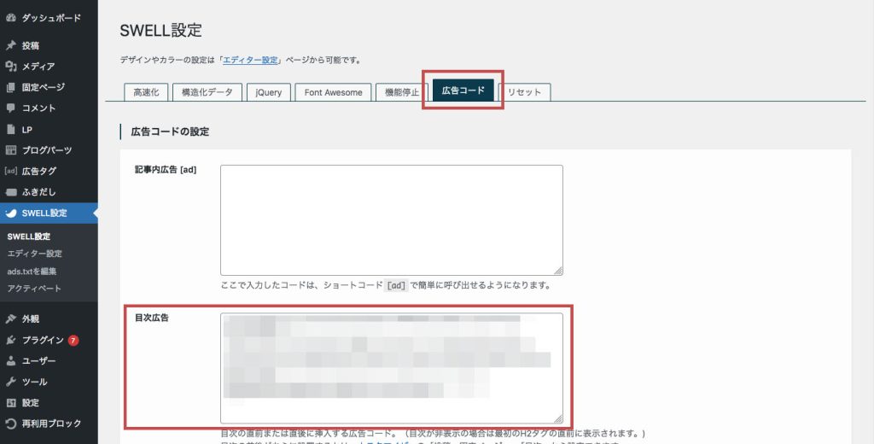Switch to the 機能停止 tab
Screen dimensions: 874x444
(402, 92)
